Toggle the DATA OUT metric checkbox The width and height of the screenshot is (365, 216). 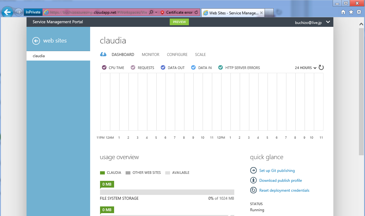point(163,67)
